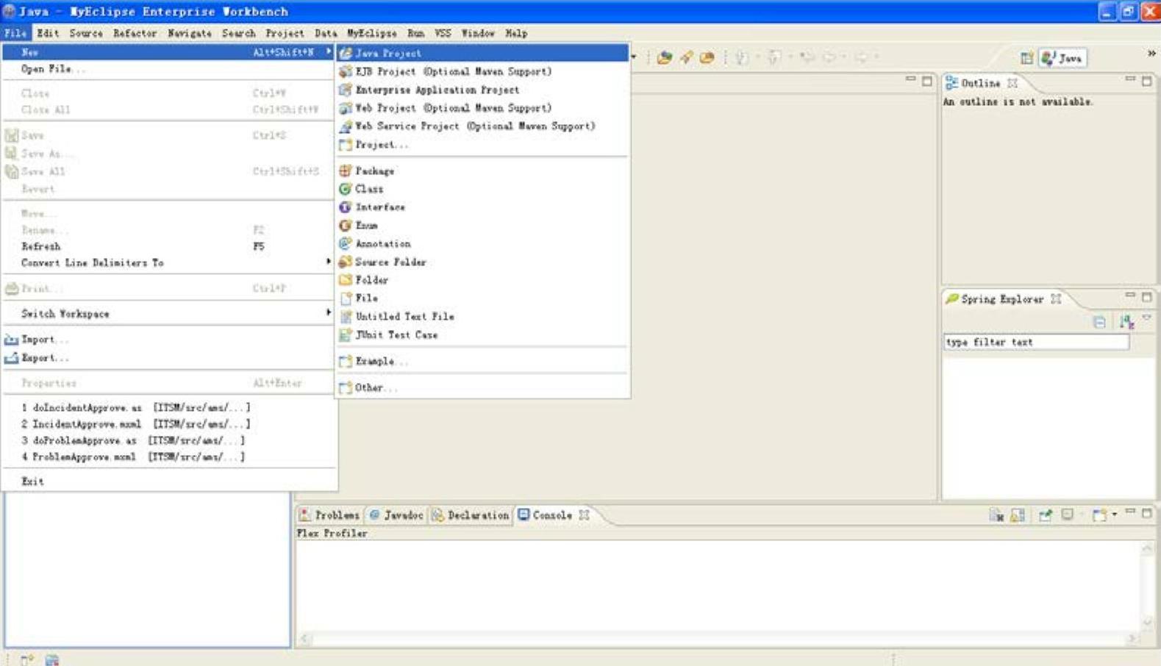Open the Edit menu
This screenshot has width=1161, height=666.
click(x=48, y=33)
